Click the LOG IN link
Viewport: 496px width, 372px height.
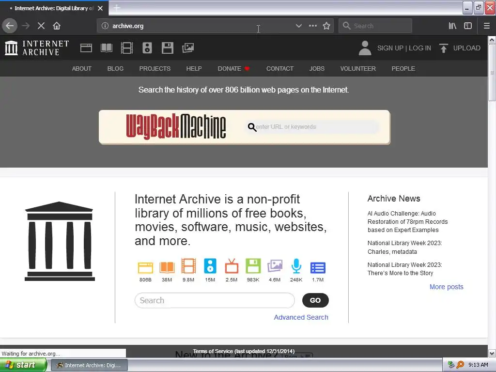tap(420, 48)
